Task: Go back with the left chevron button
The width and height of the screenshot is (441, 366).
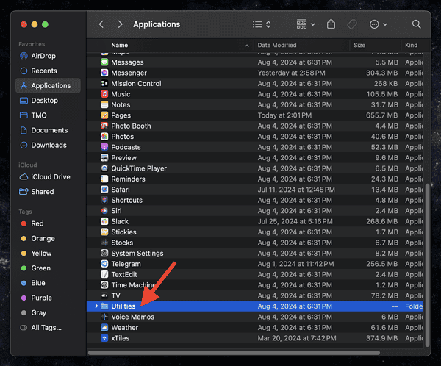Action: coord(101,24)
